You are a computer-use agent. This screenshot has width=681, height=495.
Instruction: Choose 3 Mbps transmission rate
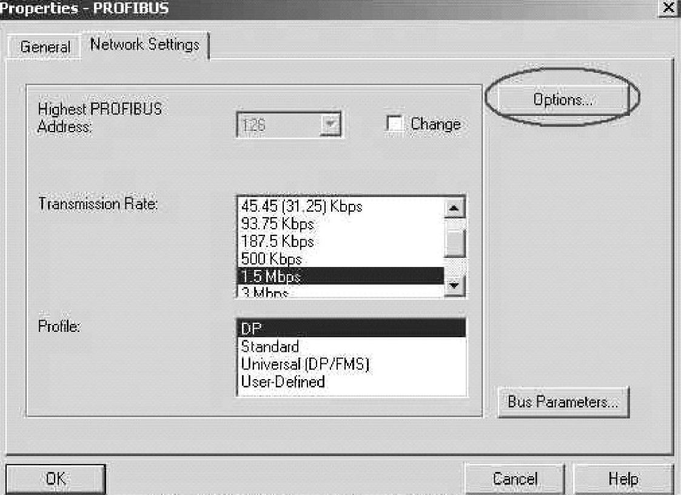(341, 292)
